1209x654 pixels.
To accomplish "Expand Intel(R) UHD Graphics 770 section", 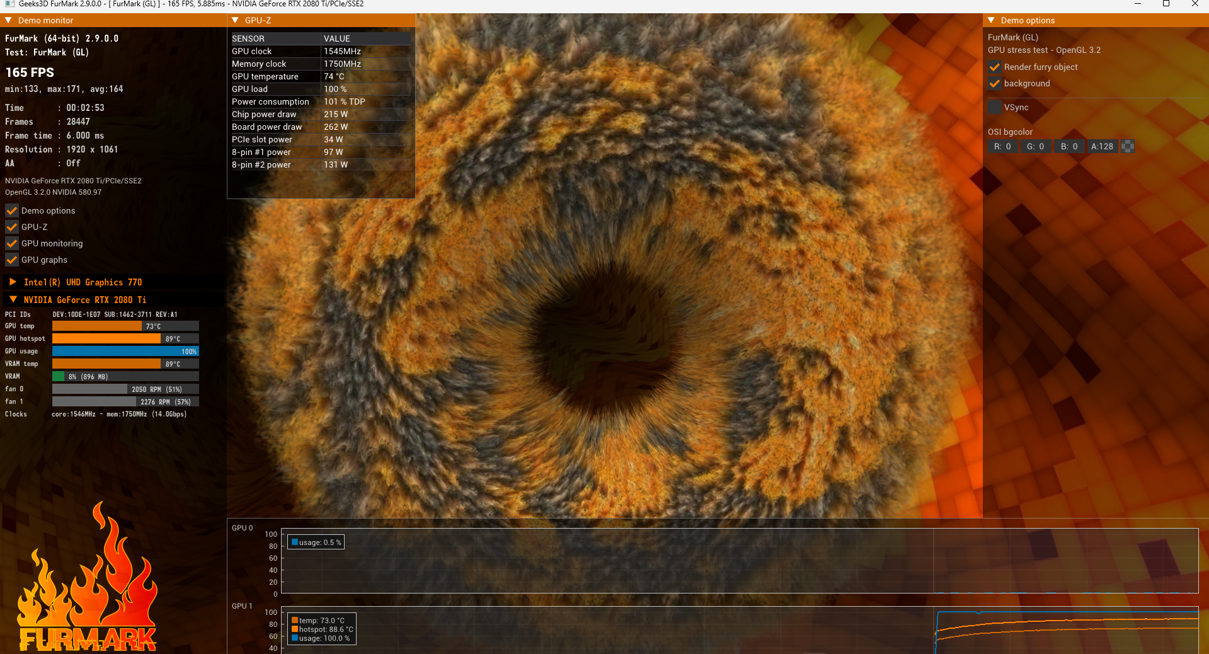I will pyautogui.click(x=13, y=282).
